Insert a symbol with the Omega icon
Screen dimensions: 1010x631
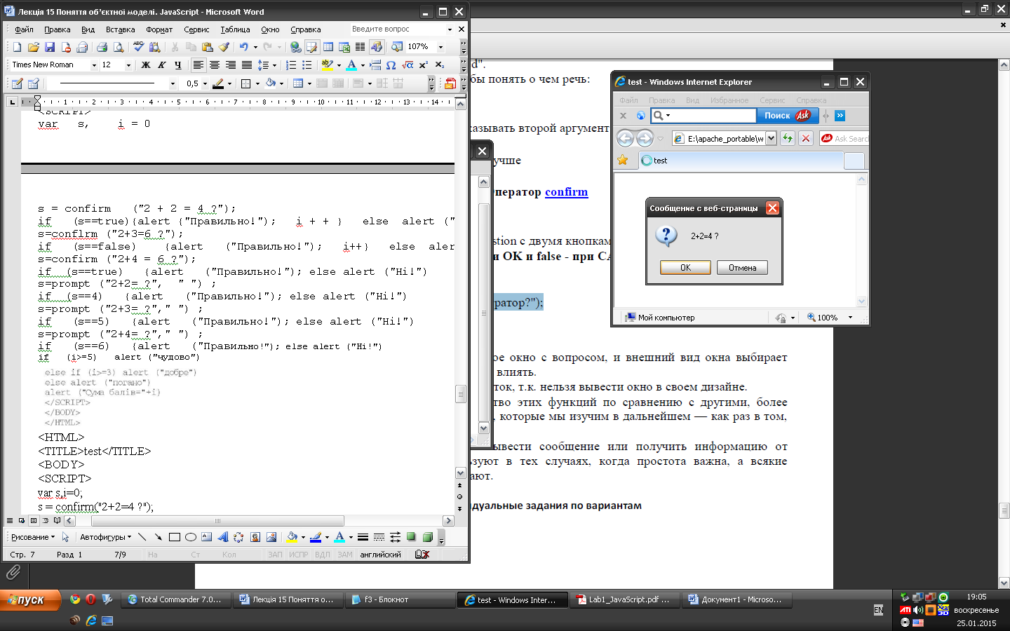pyautogui.click(x=391, y=65)
